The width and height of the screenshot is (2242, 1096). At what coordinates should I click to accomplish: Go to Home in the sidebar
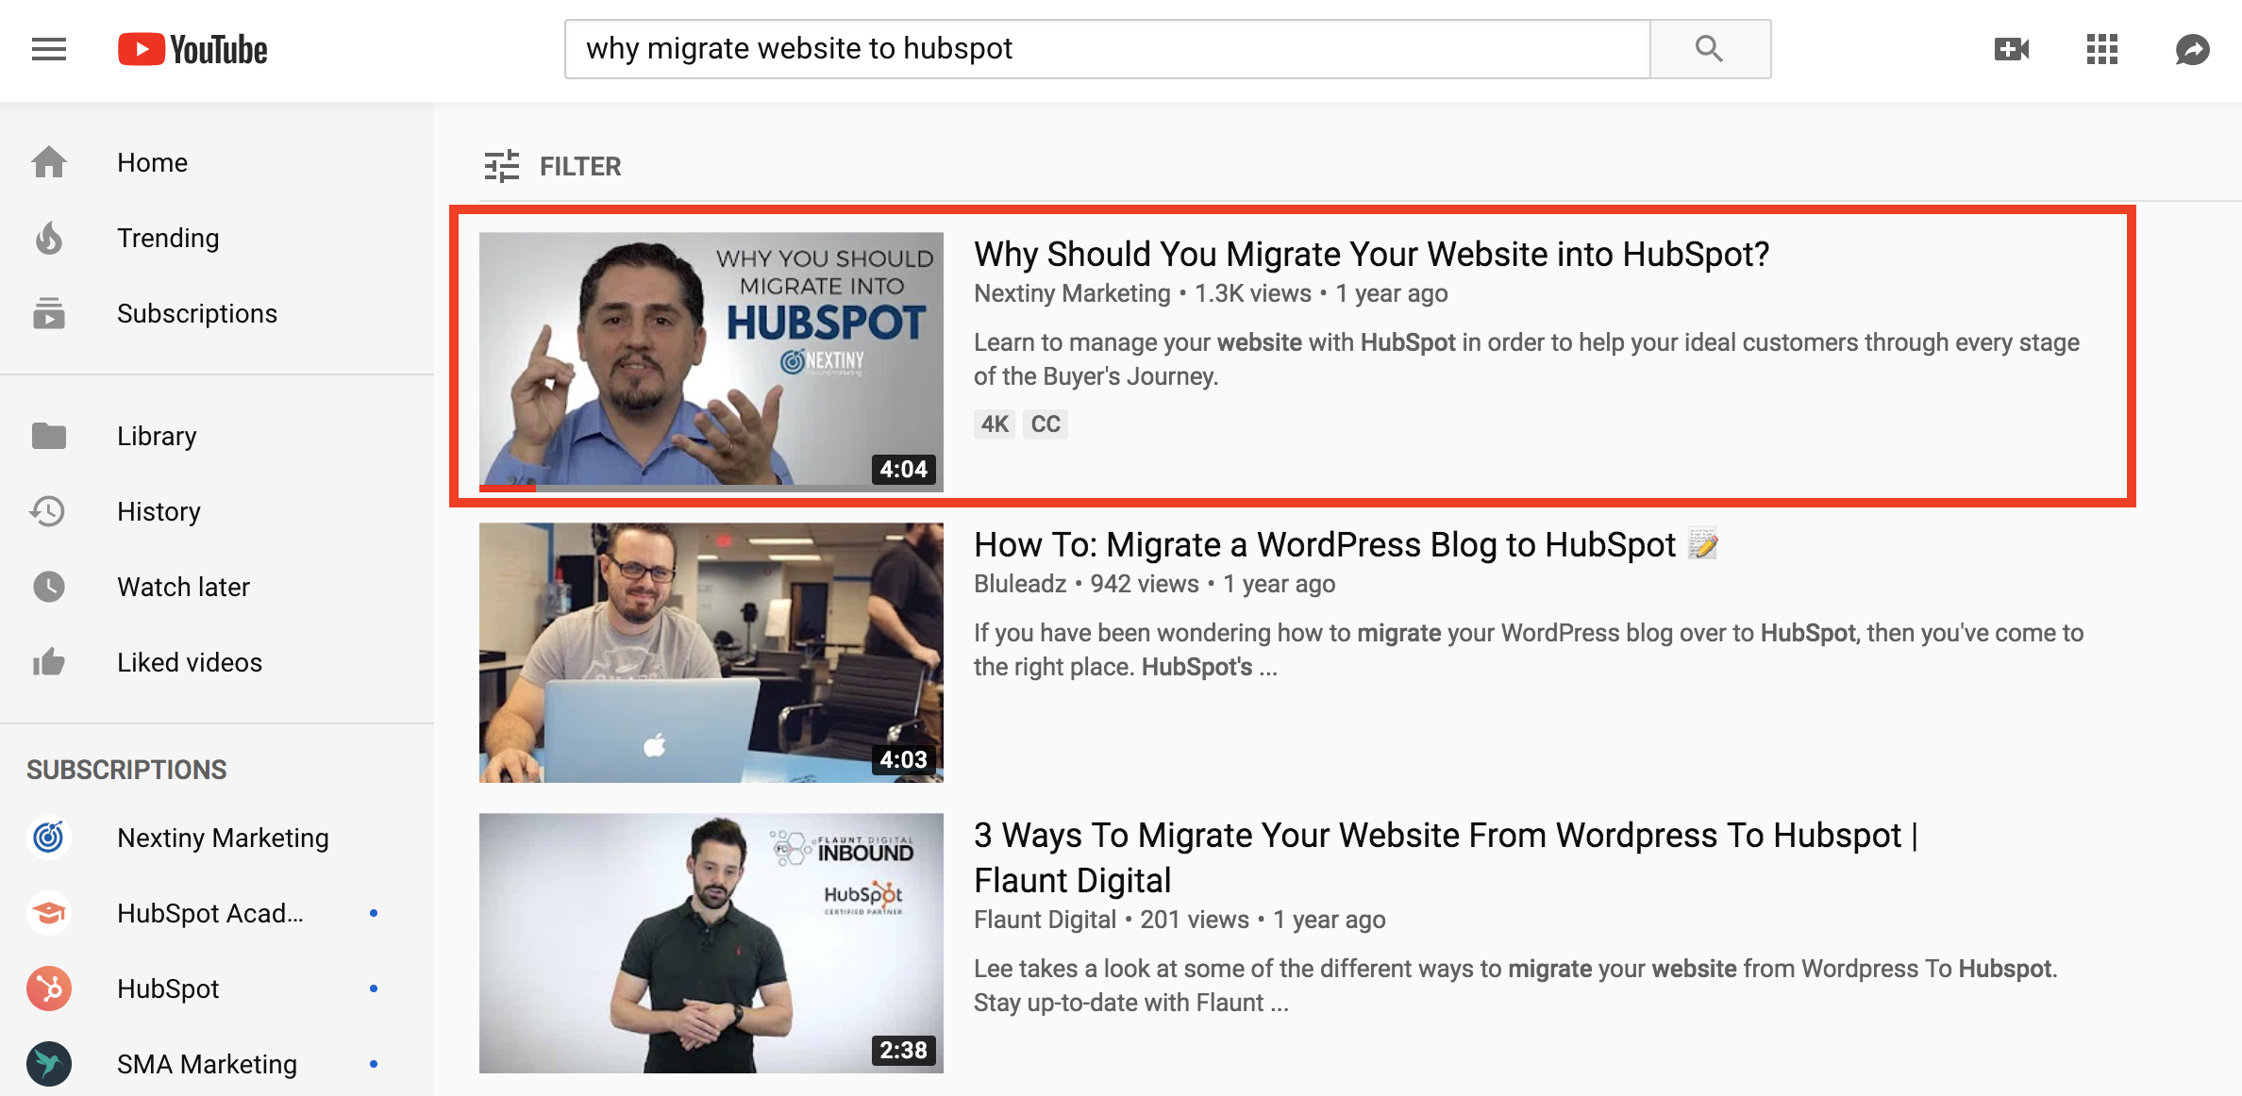[217, 162]
